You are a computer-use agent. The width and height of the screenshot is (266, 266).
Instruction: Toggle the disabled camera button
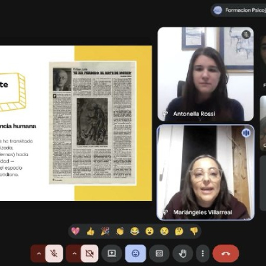pos(89,254)
